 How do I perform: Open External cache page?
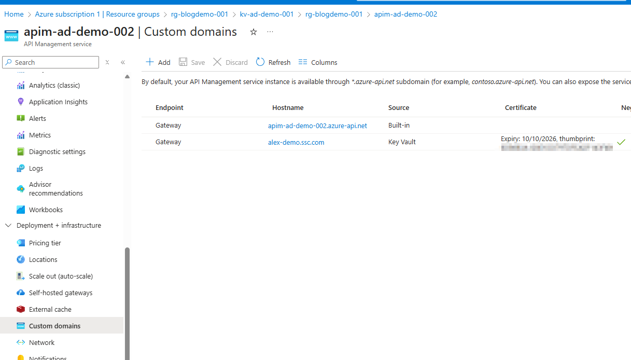50,310
